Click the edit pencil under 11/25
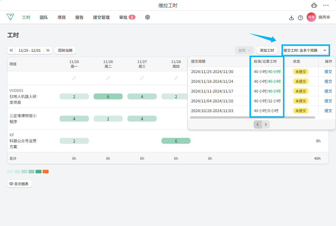This screenshot has height=226, width=336. click(74, 78)
